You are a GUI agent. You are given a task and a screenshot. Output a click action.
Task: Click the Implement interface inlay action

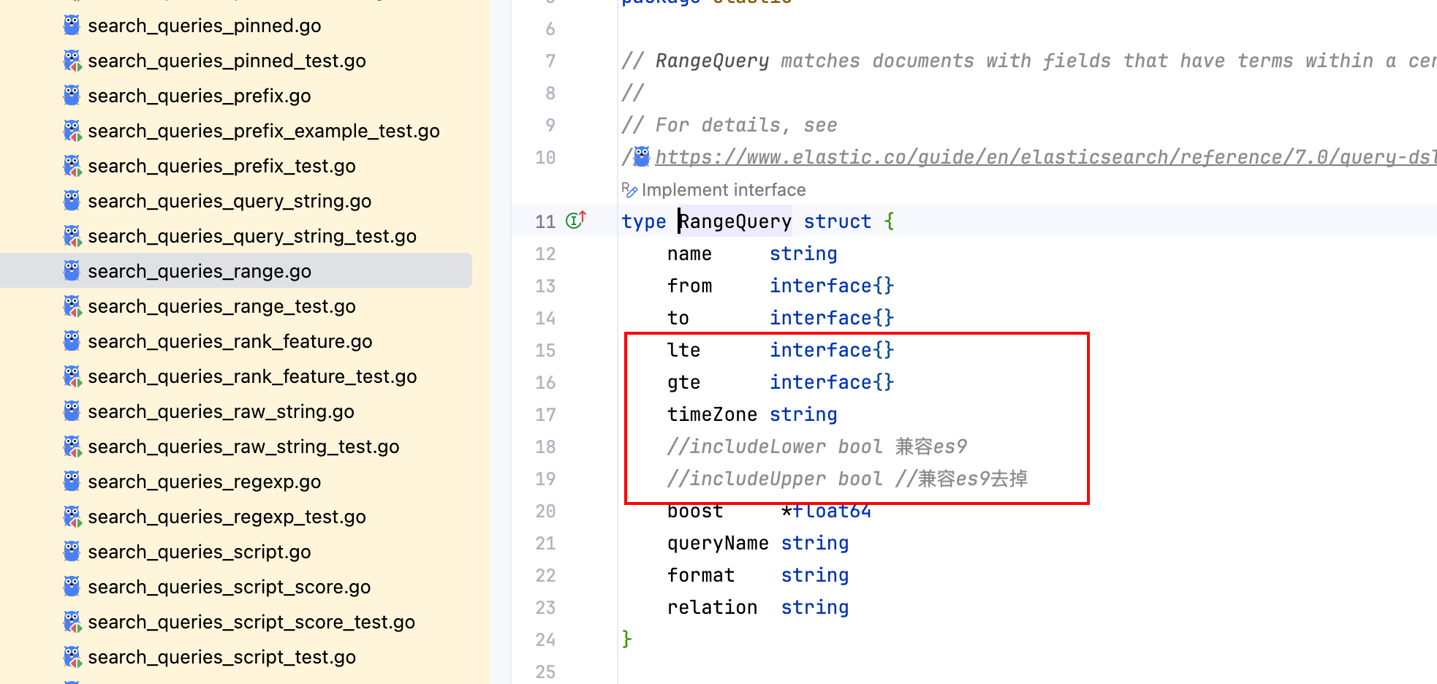tap(723, 190)
